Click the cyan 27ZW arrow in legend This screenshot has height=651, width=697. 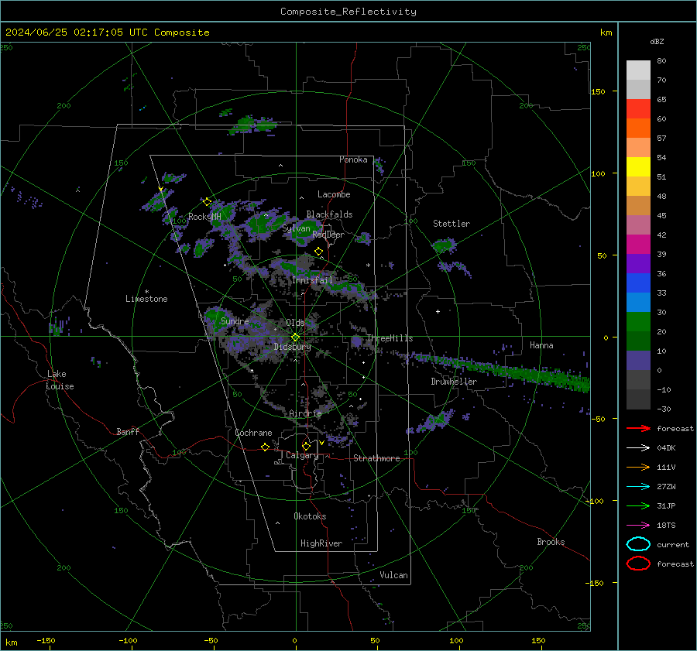pyautogui.click(x=638, y=487)
